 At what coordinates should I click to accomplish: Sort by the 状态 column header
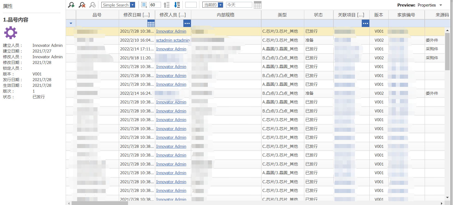(318, 15)
